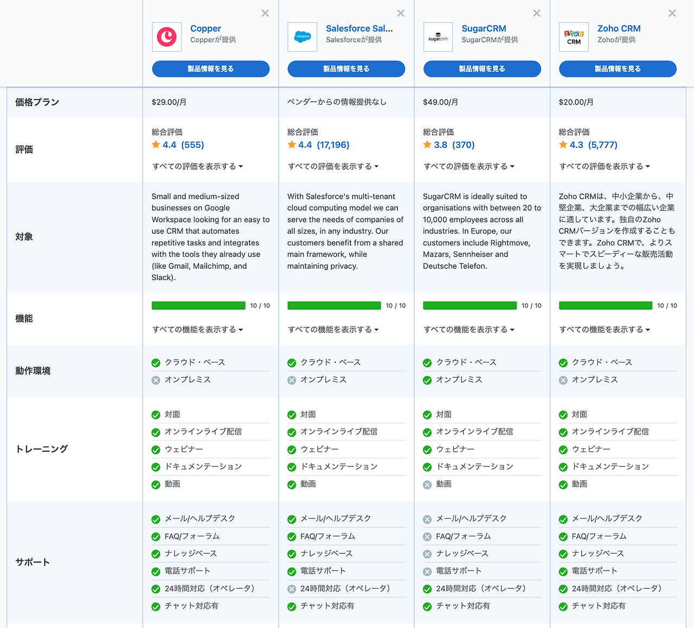The height and width of the screenshot is (628, 694).
Task: Click SugarCRM's ナレッジベース gray X icon
Action: pyautogui.click(x=427, y=554)
